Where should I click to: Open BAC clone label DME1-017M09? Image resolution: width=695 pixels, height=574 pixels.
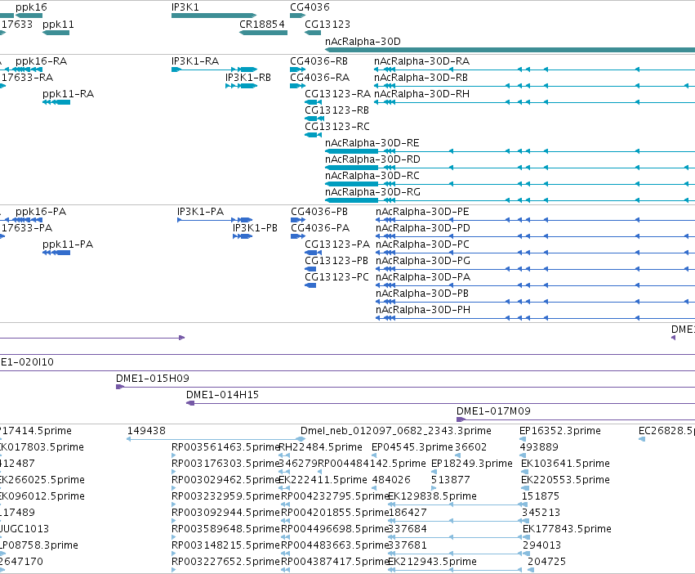tap(493, 411)
